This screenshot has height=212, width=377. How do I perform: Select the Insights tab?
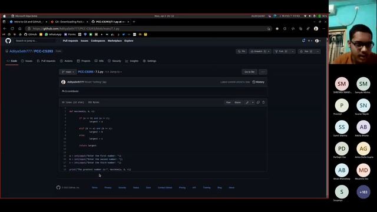coord(132,61)
